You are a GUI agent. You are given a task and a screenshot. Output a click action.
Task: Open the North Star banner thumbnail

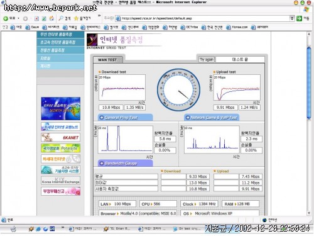pyautogui.click(x=60, y=109)
